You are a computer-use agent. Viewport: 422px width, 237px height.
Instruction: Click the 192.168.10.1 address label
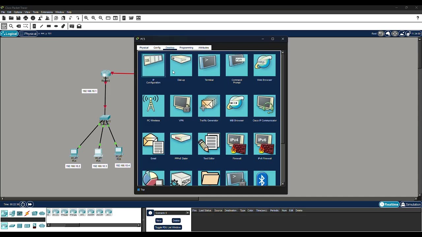(89, 91)
